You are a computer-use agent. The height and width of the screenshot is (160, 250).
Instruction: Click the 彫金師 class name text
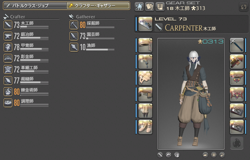tap(27, 57)
